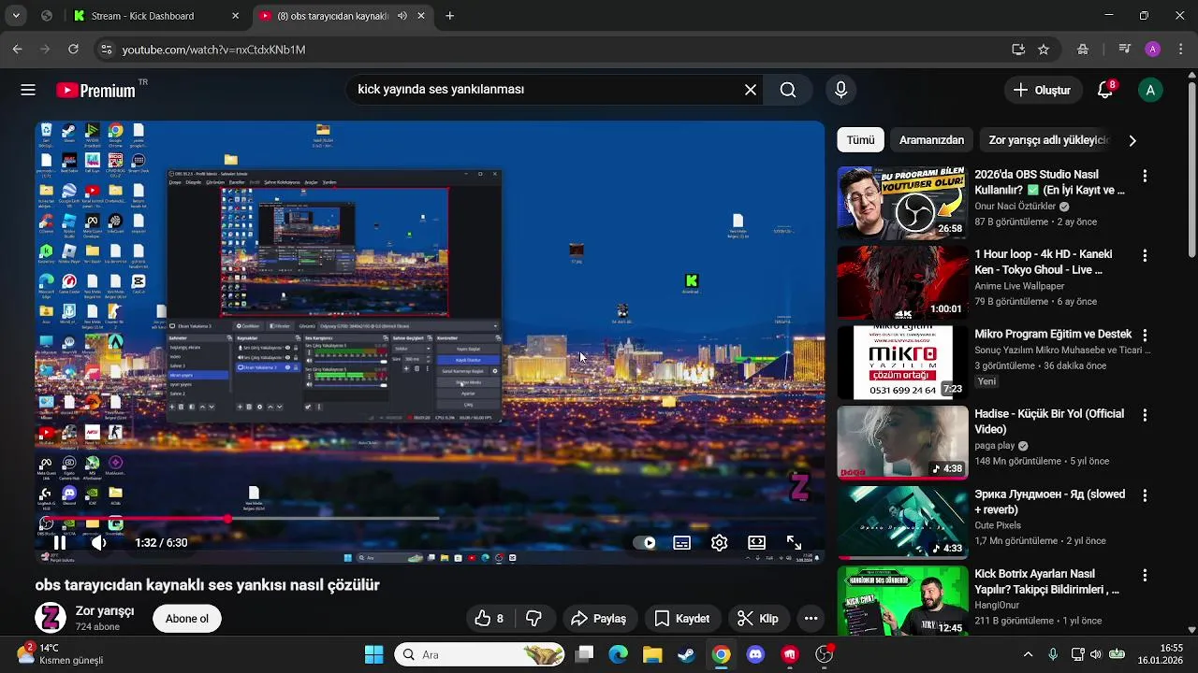Mute the video with the volume icon

tap(99, 542)
